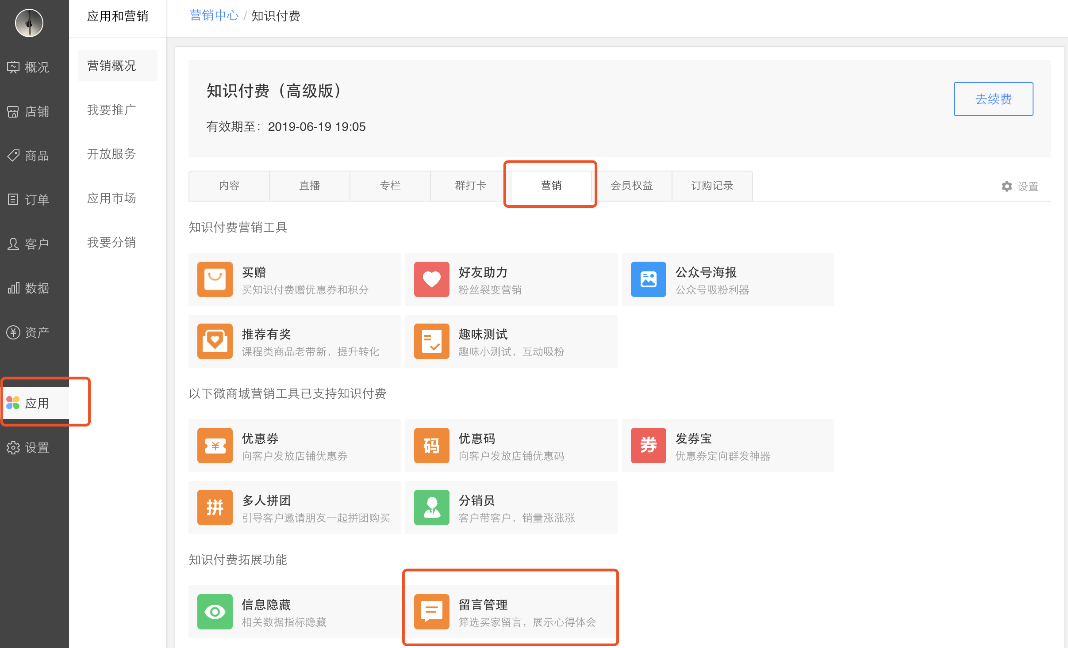This screenshot has width=1068, height=648.
Task: Click the 去续费 renew button
Action: click(993, 99)
